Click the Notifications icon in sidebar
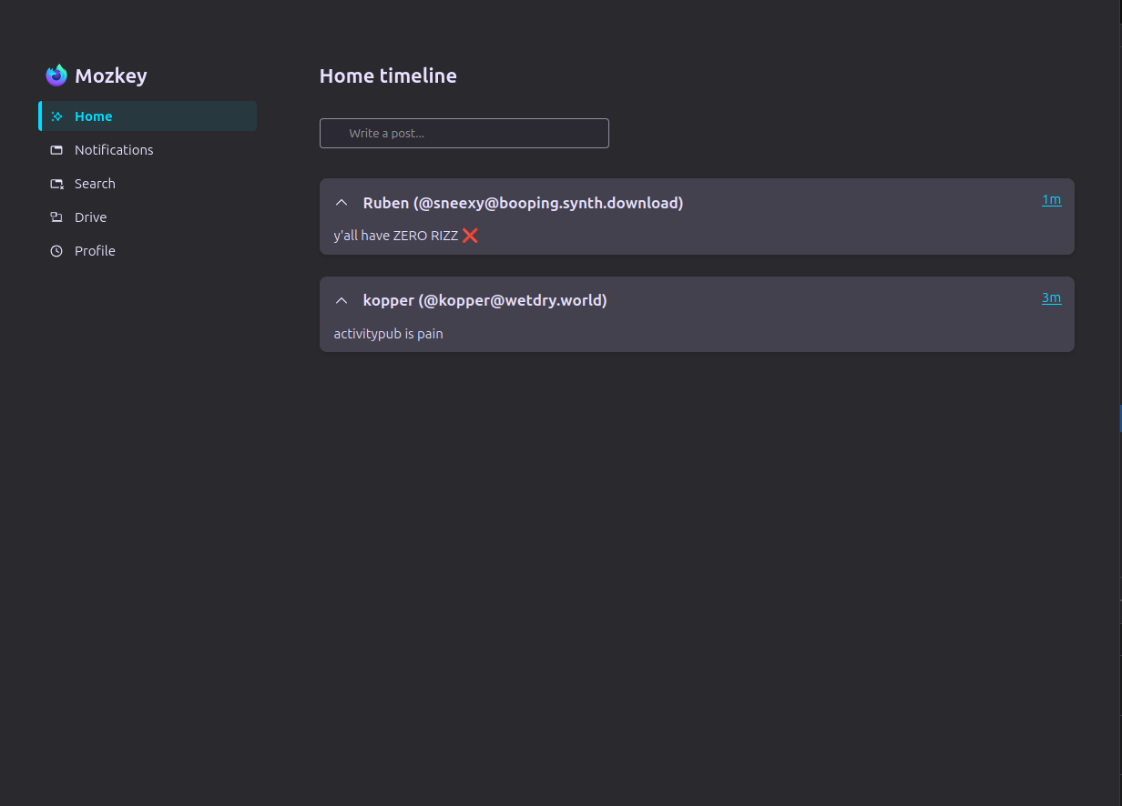The height and width of the screenshot is (806, 1122). 56,150
